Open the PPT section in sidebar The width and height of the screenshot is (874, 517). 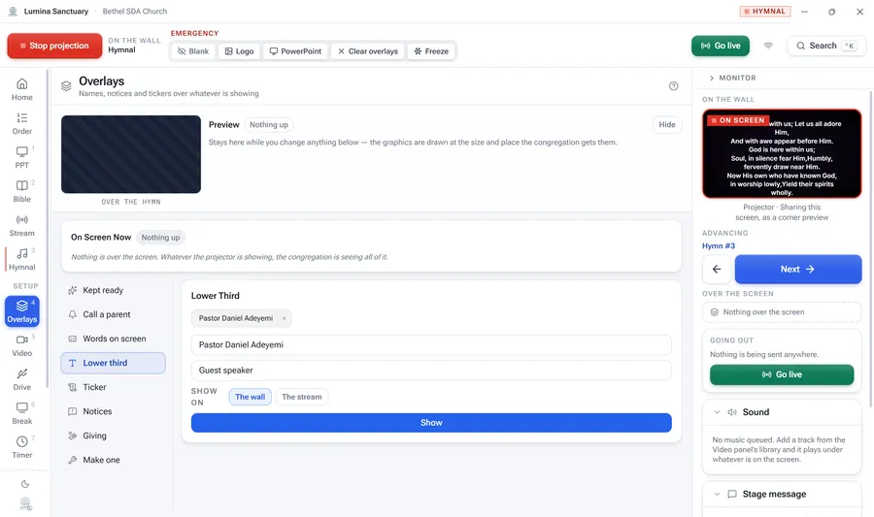[21, 157]
